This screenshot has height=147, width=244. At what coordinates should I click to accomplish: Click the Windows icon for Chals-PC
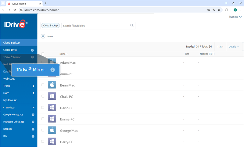(x=52, y=96)
